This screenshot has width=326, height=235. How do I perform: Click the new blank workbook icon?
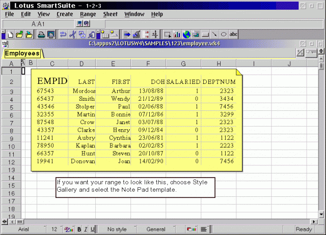[x=10, y=35]
